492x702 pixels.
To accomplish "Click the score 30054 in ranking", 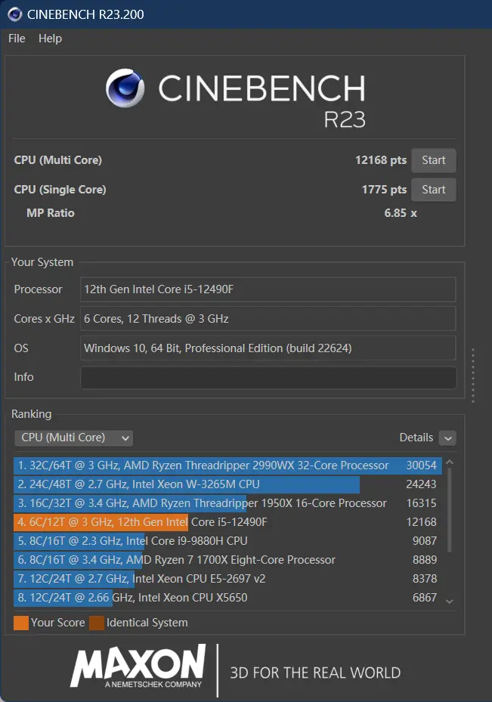I will click(x=421, y=465).
